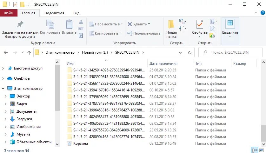The image size is (266, 153).
Task: Click the Easy access icon
Action: [x=182, y=29]
